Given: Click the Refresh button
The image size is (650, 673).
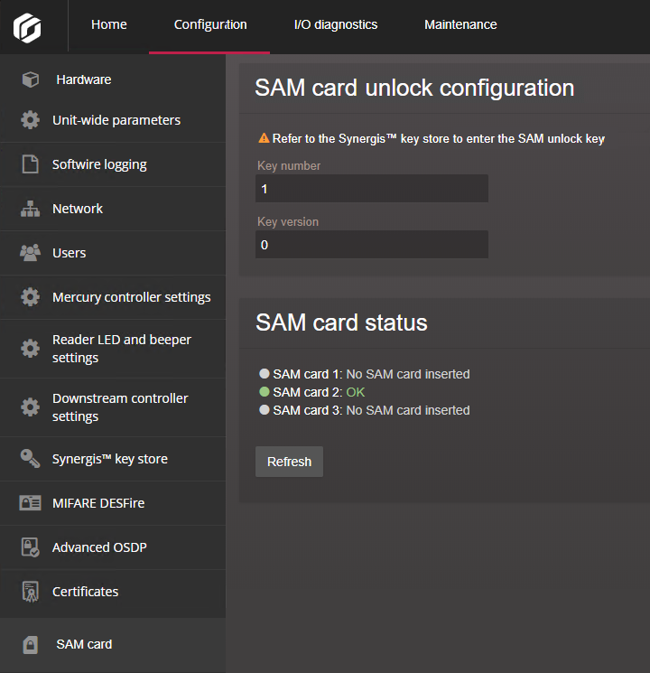Looking at the screenshot, I should pos(289,462).
